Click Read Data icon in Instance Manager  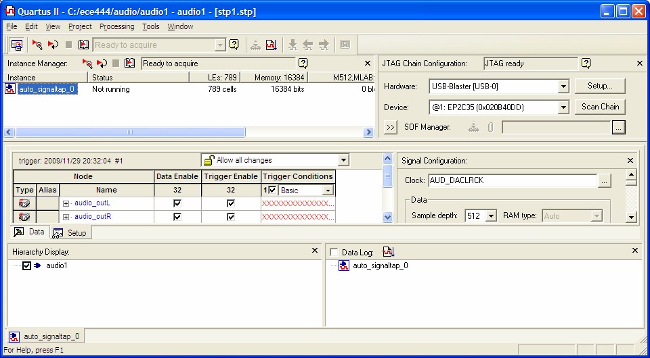129,63
